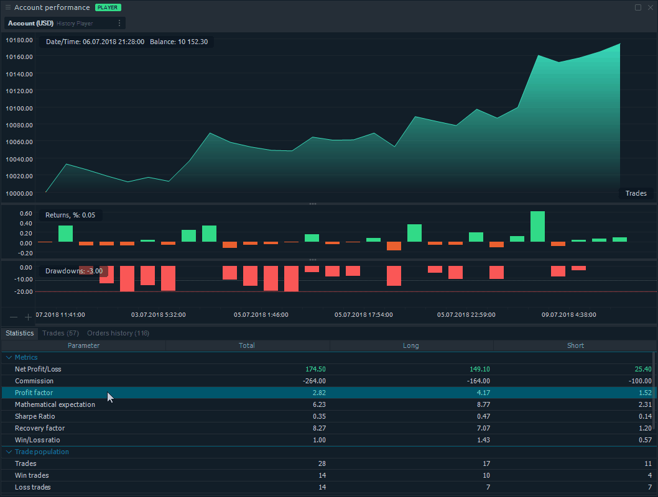Screen dimensions: 658x497
Task: Click the Short column header
Action: (x=575, y=345)
